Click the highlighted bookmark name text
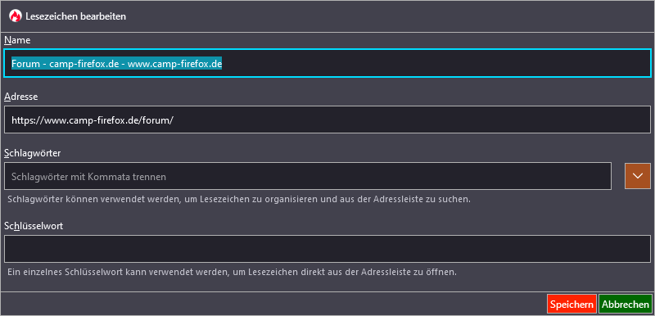The height and width of the screenshot is (316, 655). (116, 64)
